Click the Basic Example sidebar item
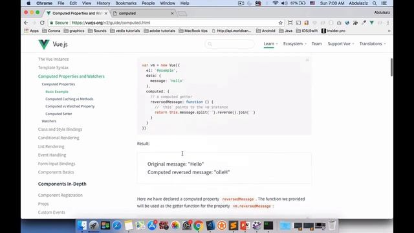This screenshot has width=414, height=233. pyautogui.click(x=57, y=92)
